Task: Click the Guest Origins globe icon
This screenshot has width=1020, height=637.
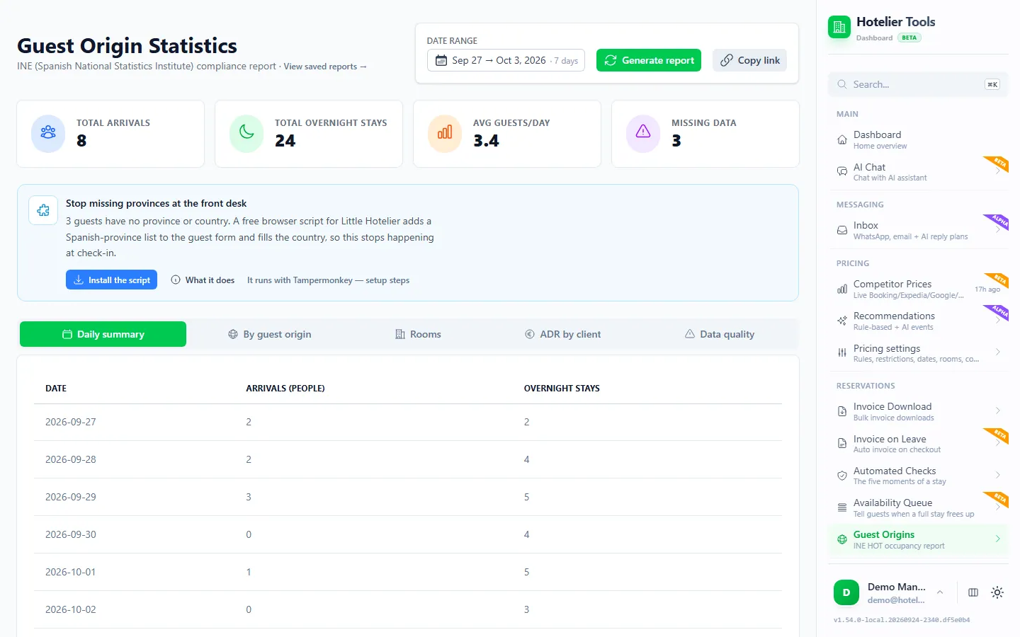Action: pyautogui.click(x=842, y=539)
